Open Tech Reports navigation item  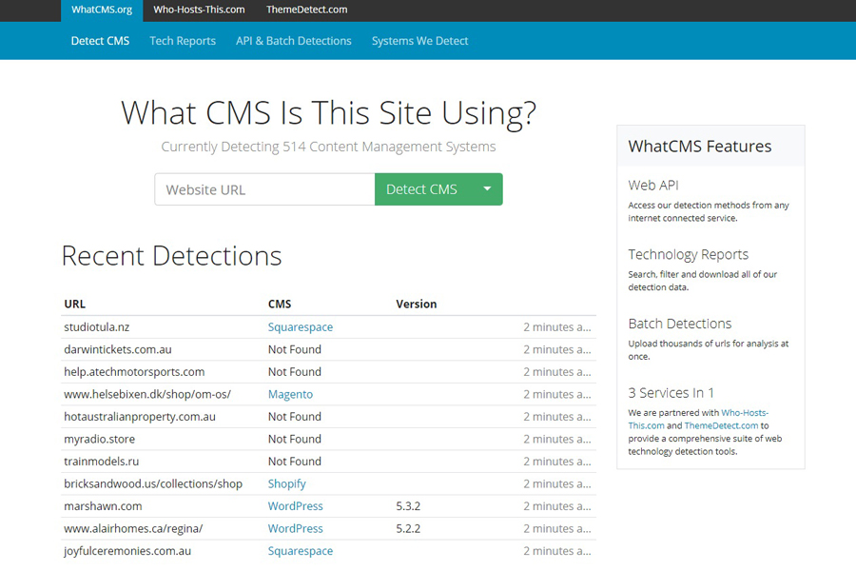(183, 41)
